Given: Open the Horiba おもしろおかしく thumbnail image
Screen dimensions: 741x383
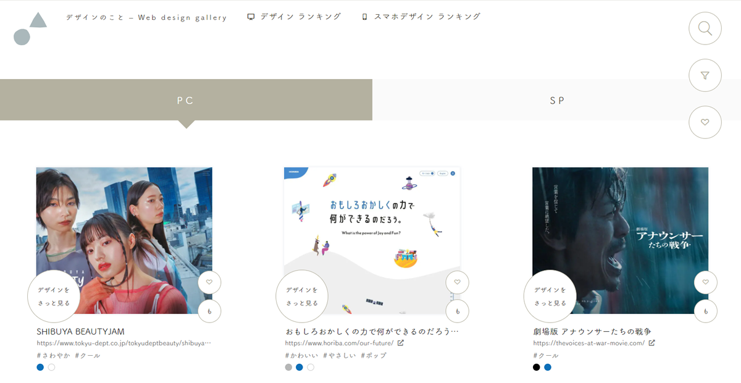Looking at the screenshot, I should (x=372, y=240).
